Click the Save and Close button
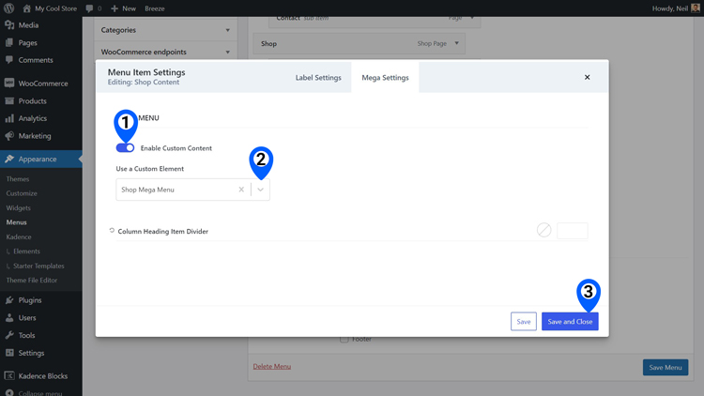The width and height of the screenshot is (704, 396). 570,322
